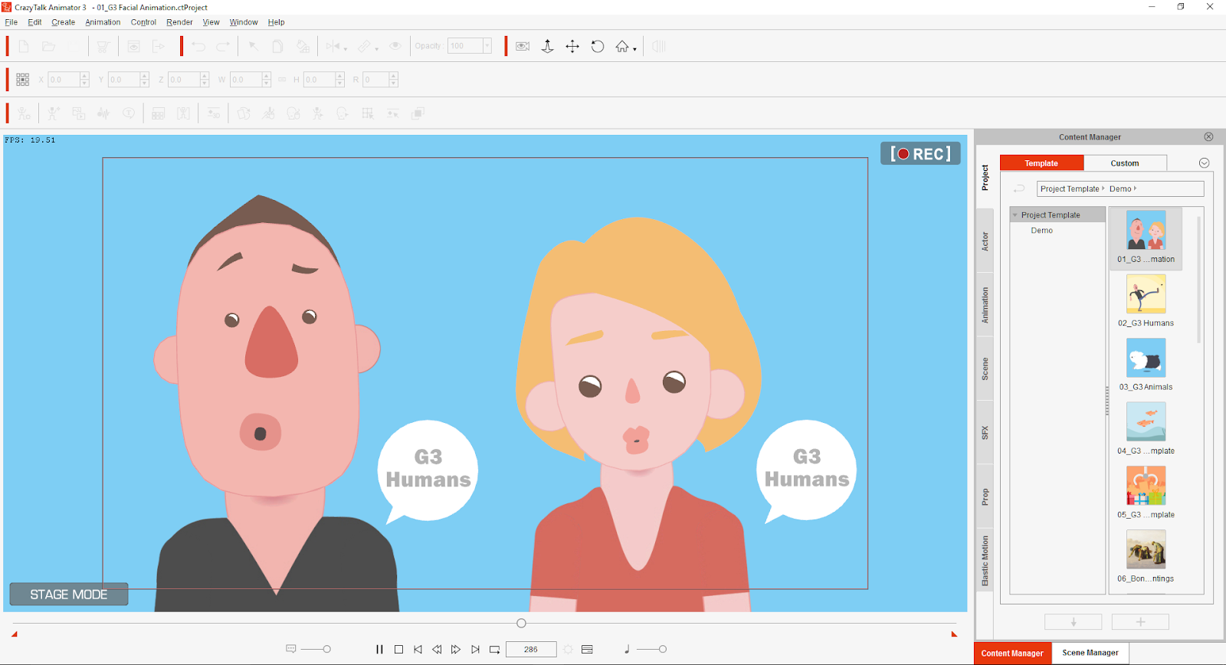1226x665 pixels.
Task: Select the camera rotate tool
Action: 598,47
